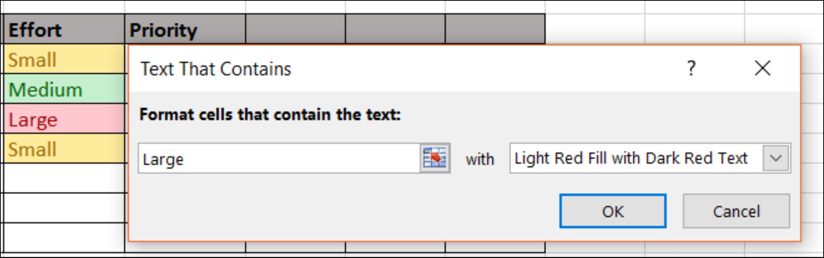Open the Light Red Fill format combo box
The width and height of the screenshot is (824, 258).
tap(635, 158)
